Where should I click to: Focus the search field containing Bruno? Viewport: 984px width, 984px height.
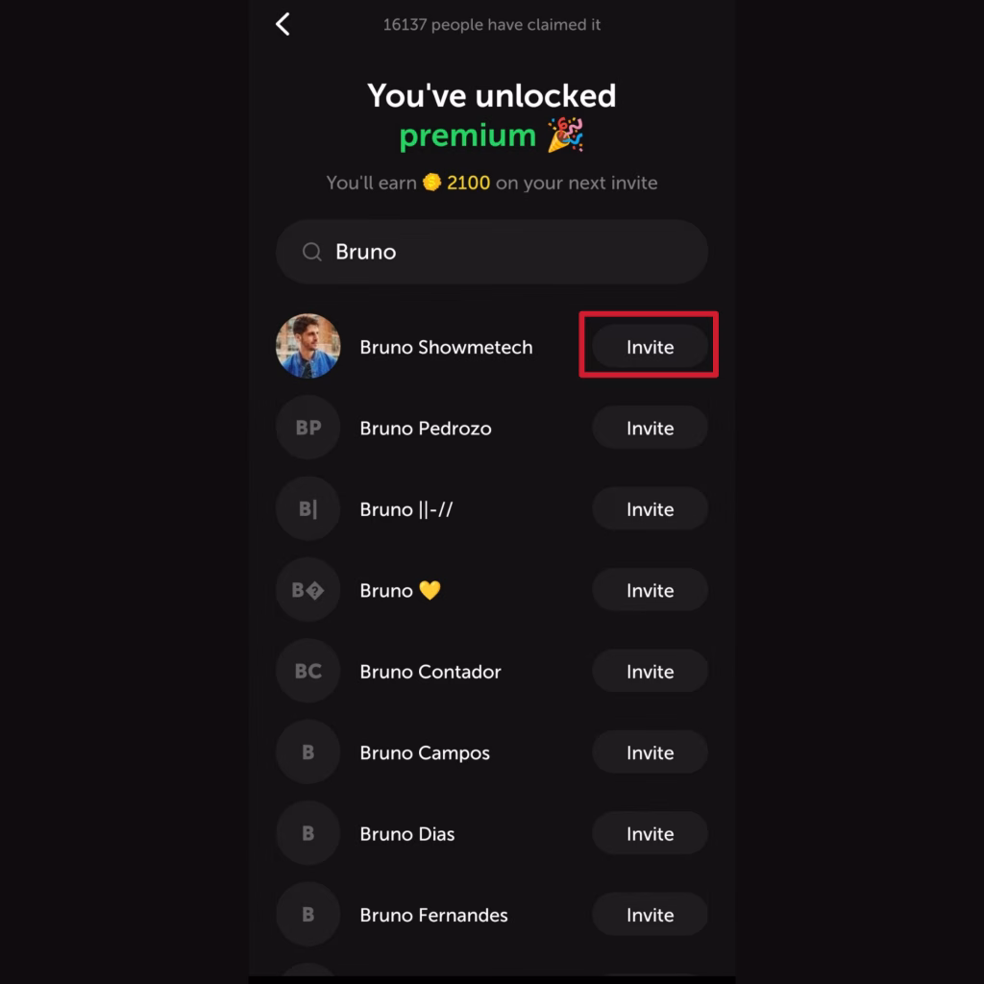[509, 252]
